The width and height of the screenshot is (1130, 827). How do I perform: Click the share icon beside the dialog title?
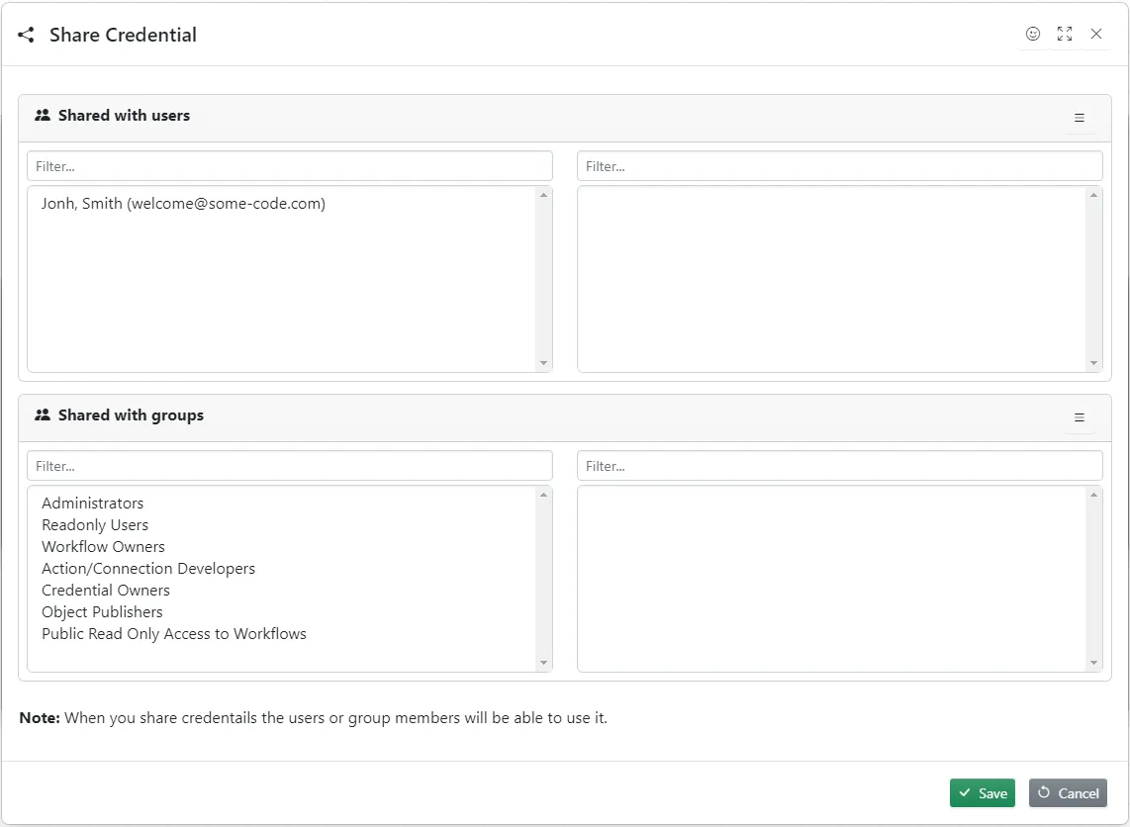(26, 35)
